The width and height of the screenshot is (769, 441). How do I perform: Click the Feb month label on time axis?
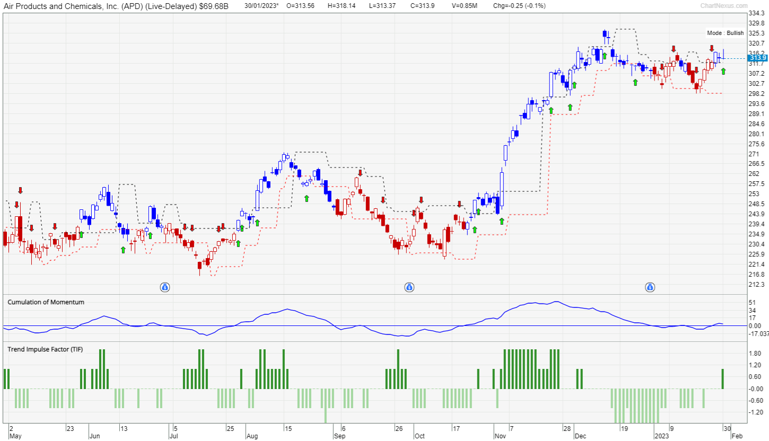pyautogui.click(x=737, y=436)
